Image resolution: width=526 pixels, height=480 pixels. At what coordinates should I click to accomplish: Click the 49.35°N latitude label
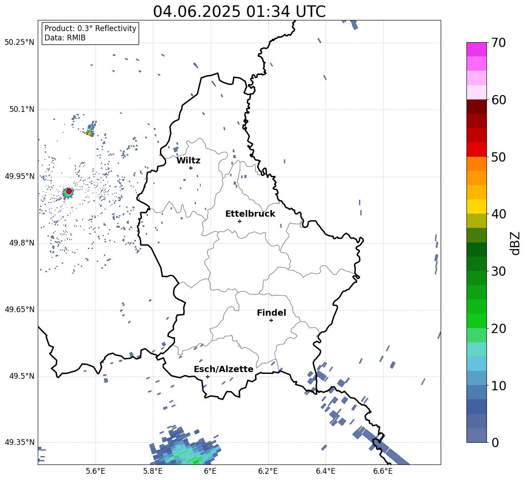[x=19, y=442]
